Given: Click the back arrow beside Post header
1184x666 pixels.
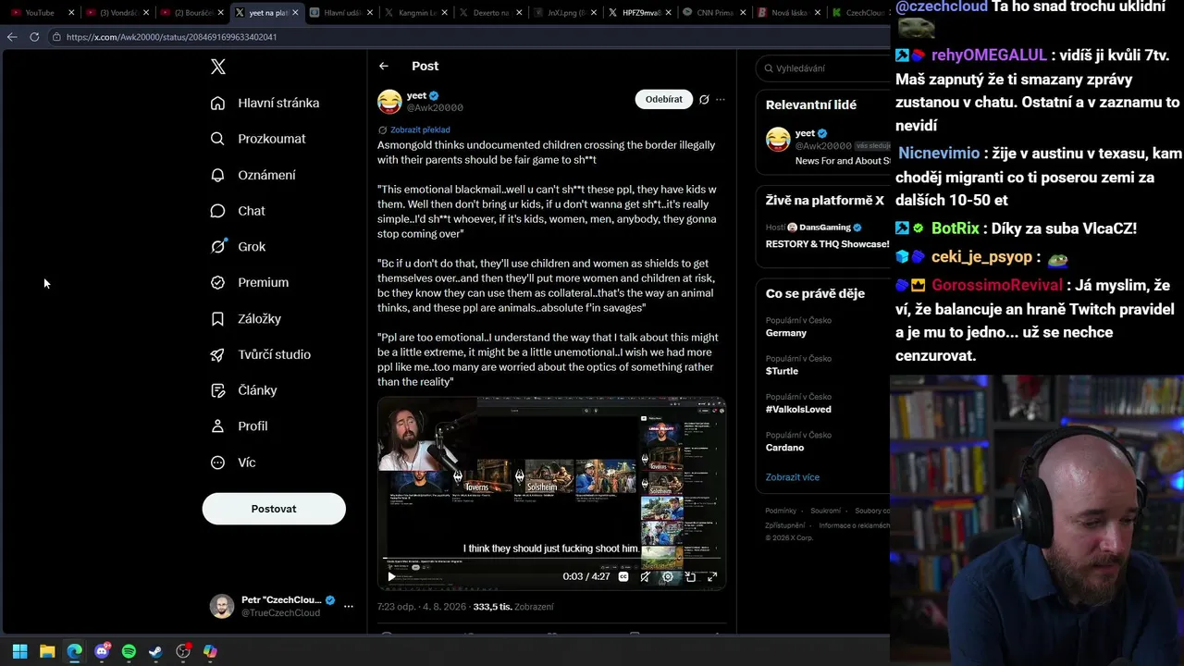Looking at the screenshot, I should 384,66.
